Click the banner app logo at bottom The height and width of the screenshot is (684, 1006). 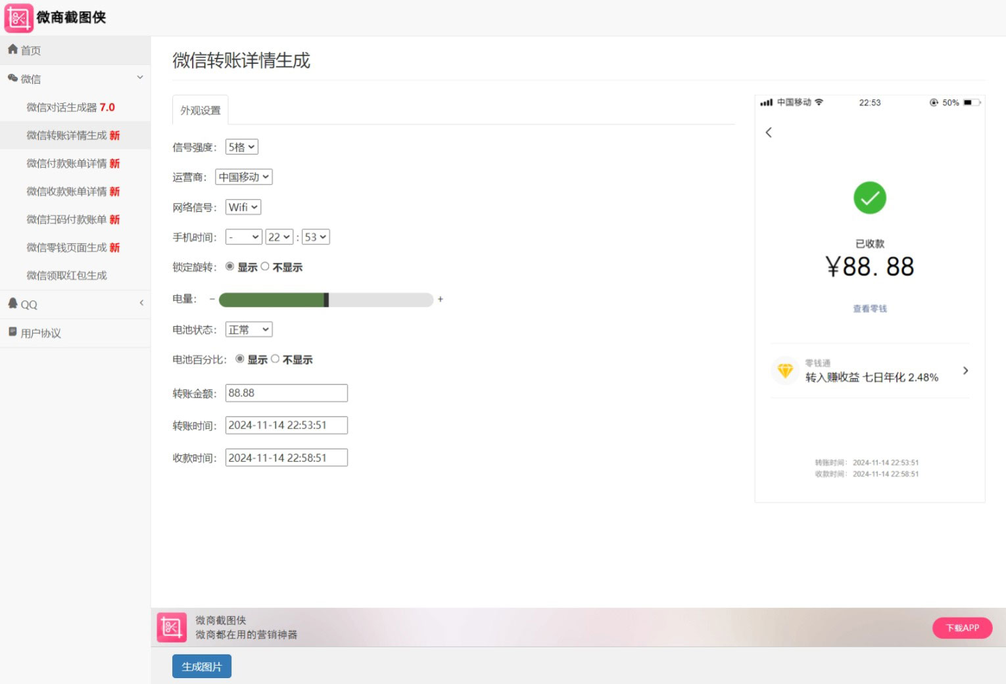(x=172, y=627)
